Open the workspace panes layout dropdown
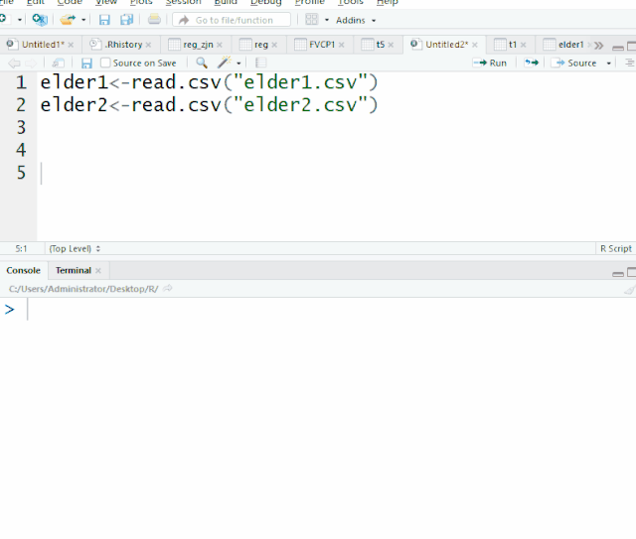636x539 pixels. click(315, 20)
